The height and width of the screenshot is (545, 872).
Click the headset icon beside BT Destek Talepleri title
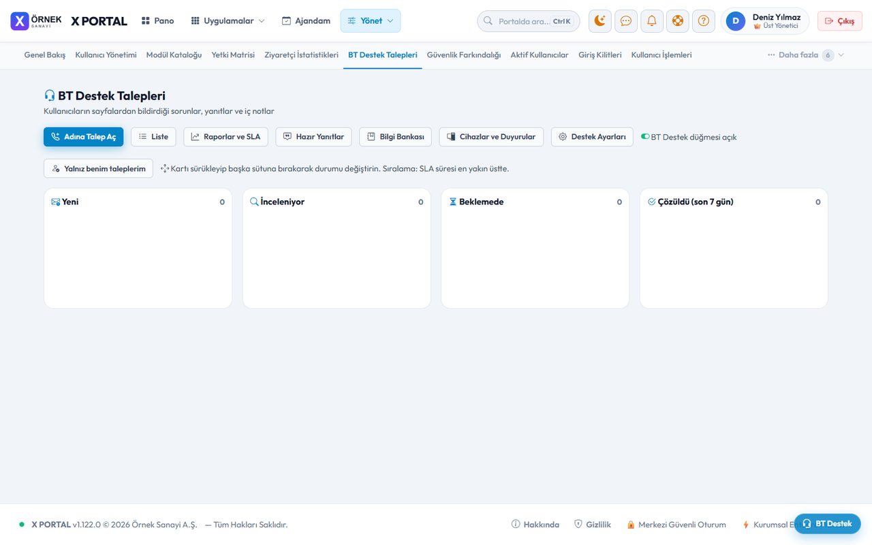click(x=50, y=96)
